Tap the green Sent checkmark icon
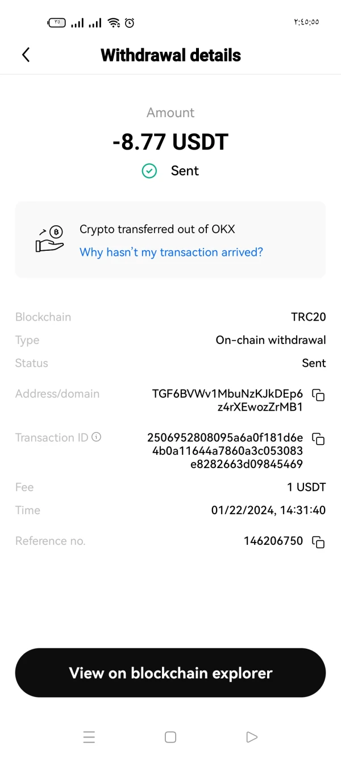 149,171
